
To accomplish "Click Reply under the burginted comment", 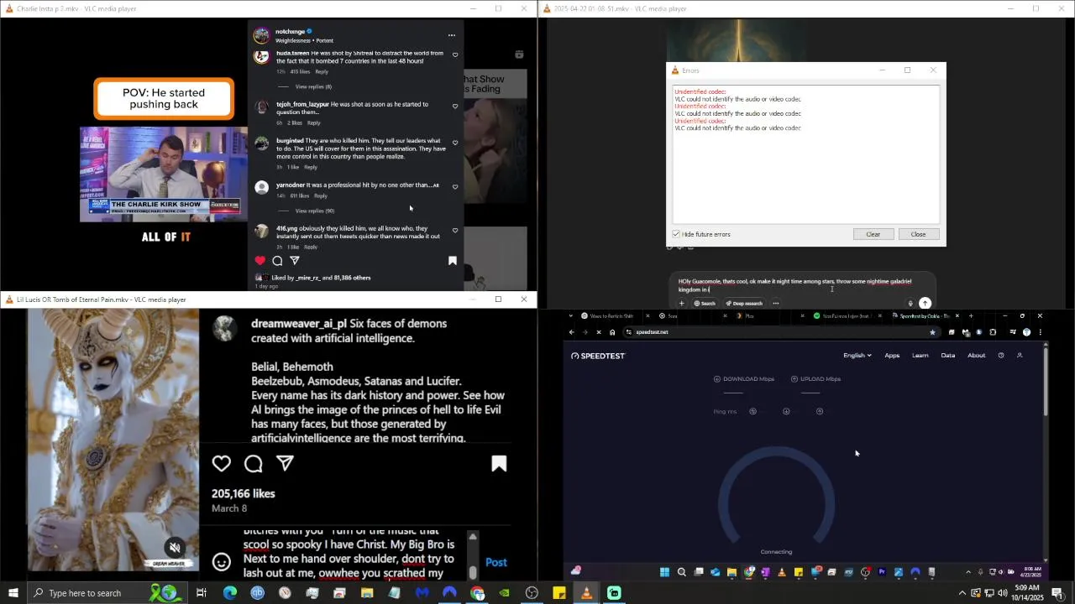I will point(311,167).
